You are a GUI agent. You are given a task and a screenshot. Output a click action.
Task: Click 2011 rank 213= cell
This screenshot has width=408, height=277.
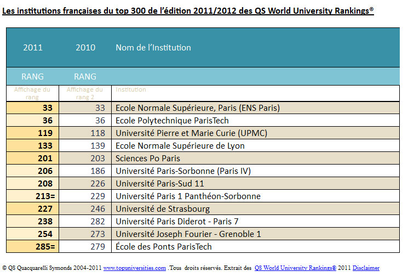coord(32,196)
